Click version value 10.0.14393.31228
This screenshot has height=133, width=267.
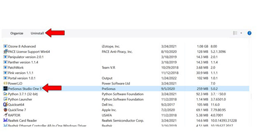point(224,120)
